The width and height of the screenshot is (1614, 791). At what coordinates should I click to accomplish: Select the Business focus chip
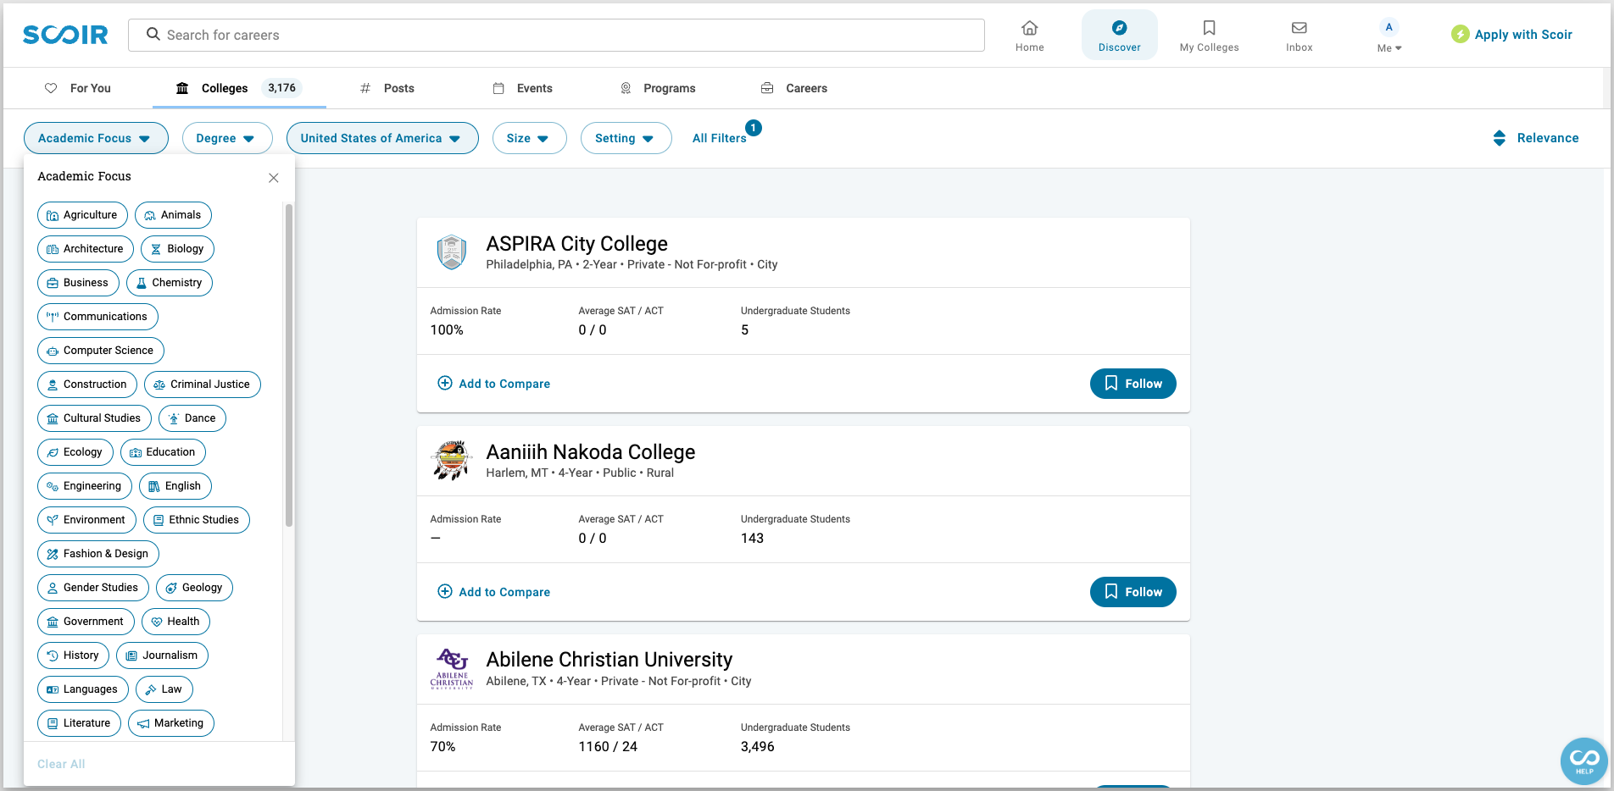(x=78, y=283)
